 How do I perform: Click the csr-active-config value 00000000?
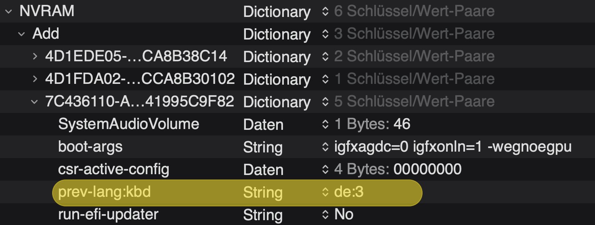pyautogui.click(x=427, y=169)
